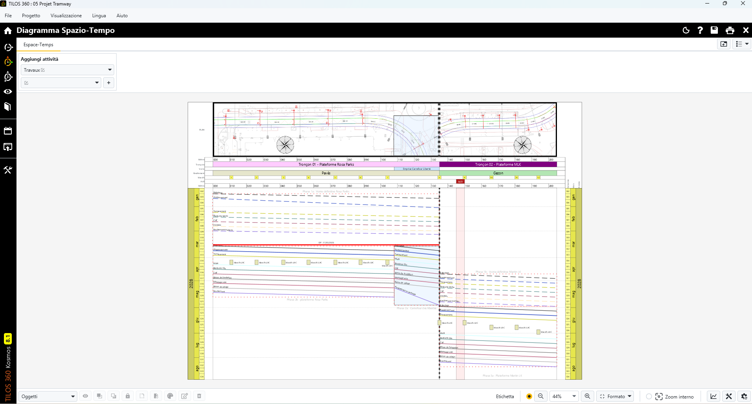
Task: Open the 44% zoom level dropdown
Action: (564, 396)
